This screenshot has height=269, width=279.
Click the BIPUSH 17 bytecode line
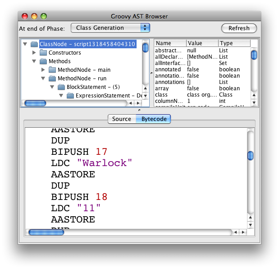click(x=79, y=152)
